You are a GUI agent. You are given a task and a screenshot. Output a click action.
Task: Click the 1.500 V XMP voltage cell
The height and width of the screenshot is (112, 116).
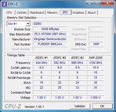95,98
